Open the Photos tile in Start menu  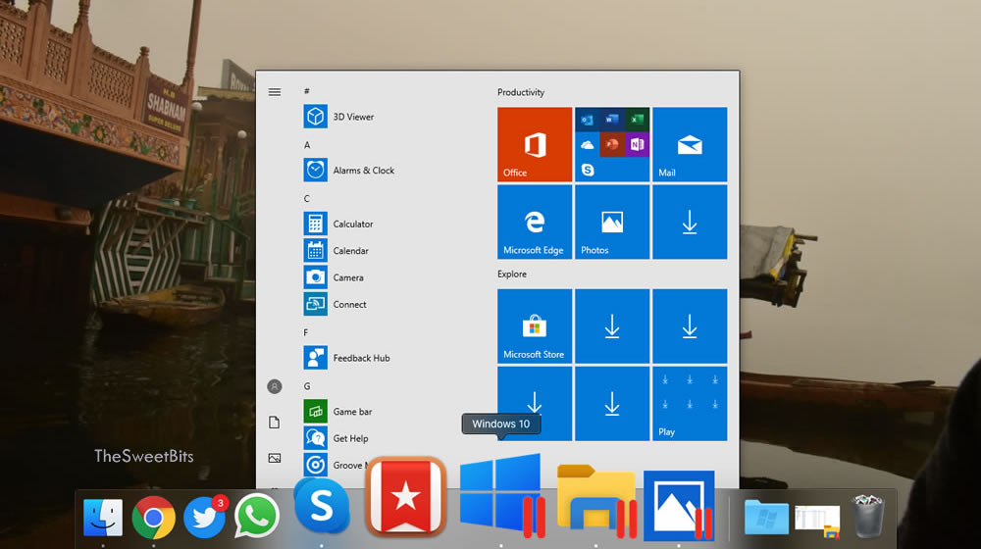(612, 222)
